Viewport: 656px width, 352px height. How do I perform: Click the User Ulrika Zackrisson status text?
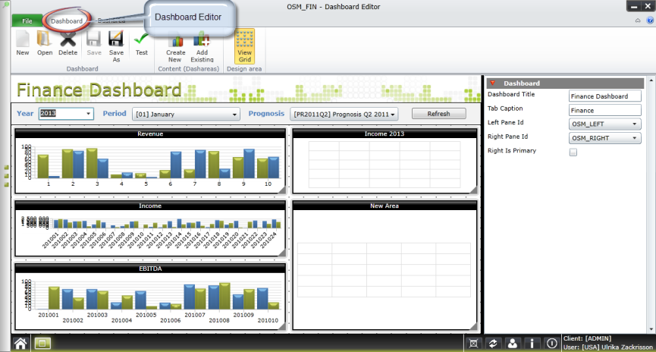pos(607,347)
